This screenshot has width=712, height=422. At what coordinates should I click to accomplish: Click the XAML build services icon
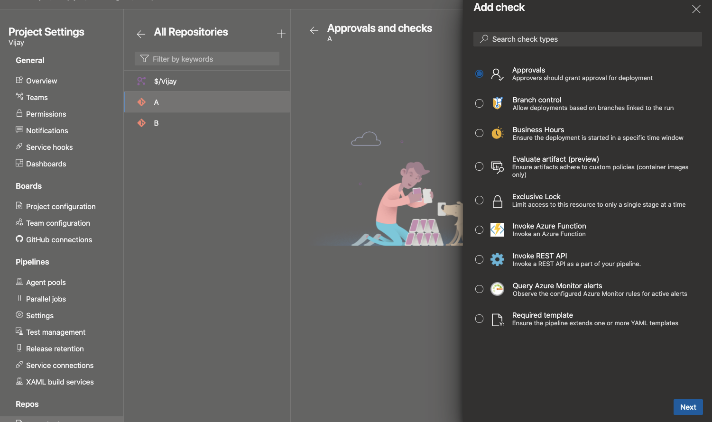tap(19, 381)
